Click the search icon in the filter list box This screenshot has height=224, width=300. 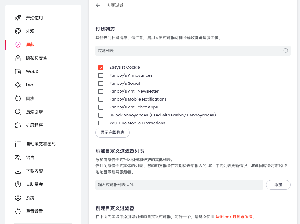tap(286, 51)
